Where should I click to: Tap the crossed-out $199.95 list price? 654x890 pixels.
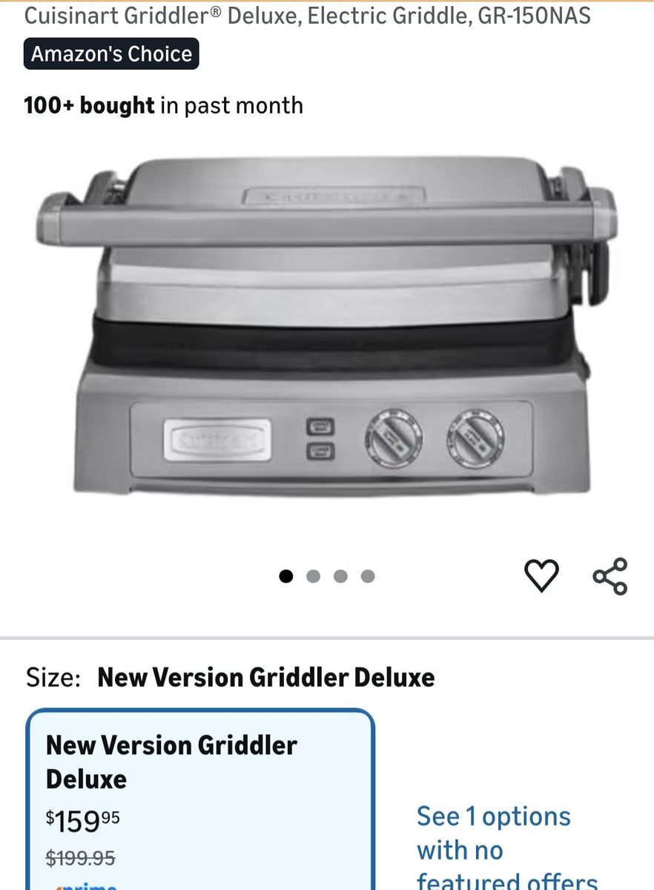coord(80,858)
